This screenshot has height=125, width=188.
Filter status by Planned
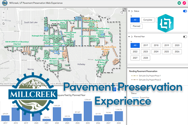[x=136, y=26]
